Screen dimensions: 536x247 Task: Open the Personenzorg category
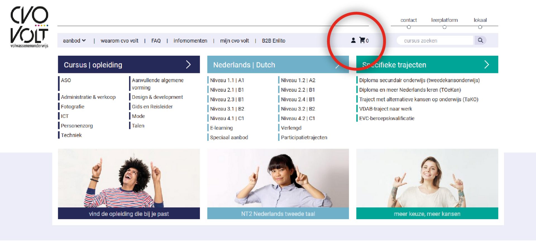pos(77,126)
